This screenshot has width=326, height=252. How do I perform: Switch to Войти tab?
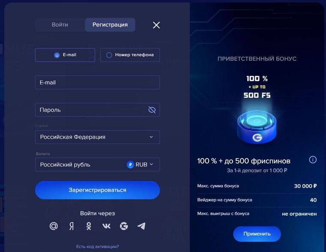click(x=60, y=25)
